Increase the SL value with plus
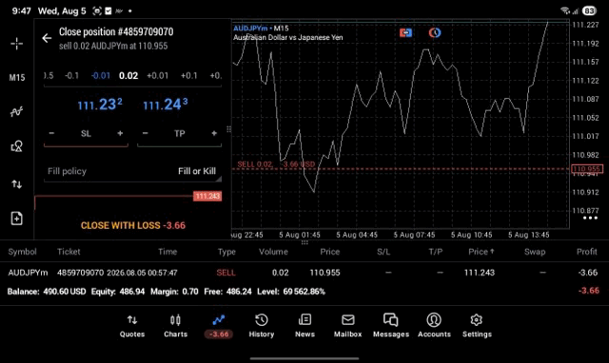 click(120, 133)
